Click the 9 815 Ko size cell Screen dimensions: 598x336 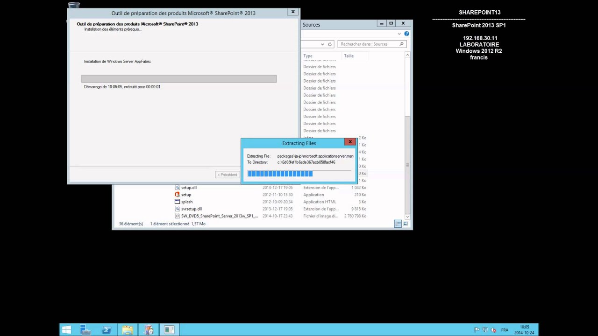tap(359, 209)
